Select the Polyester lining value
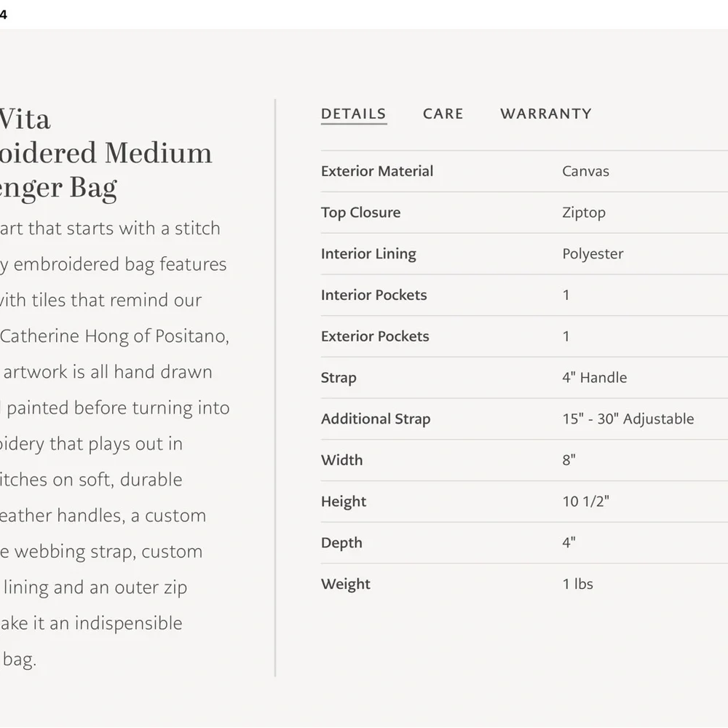This screenshot has width=728, height=728. point(593,254)
